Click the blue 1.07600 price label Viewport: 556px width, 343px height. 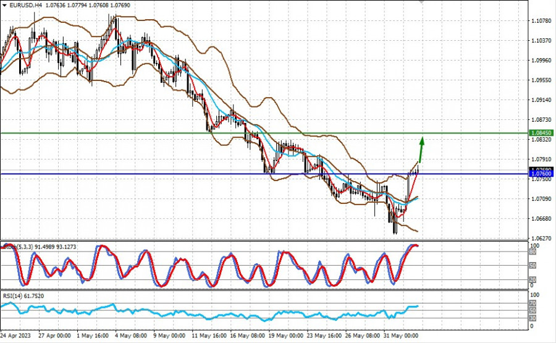point(541,174)
